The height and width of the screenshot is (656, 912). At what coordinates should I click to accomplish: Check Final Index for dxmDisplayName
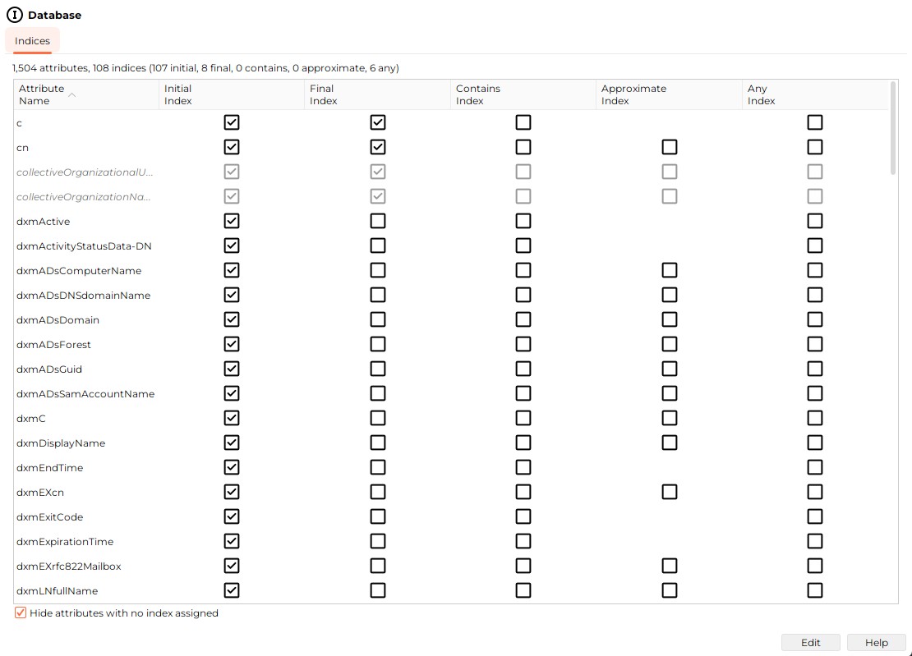[x=378, y=443]
